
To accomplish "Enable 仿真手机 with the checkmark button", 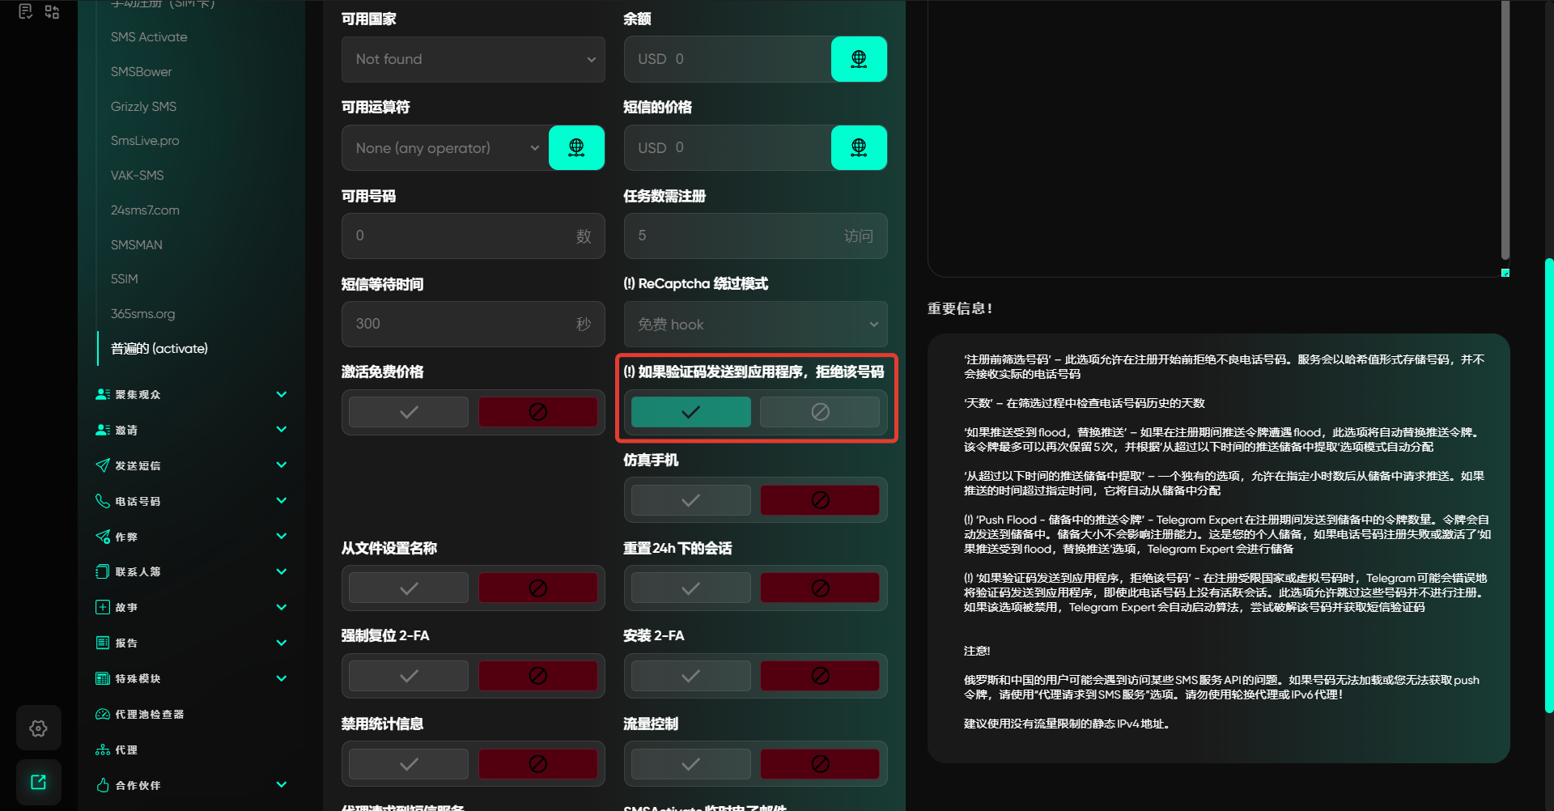I will 690,500.
